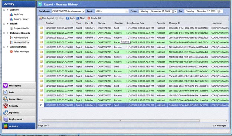Click the Back button label
Image resolution: width=232 pixels, height=136 pixels.
click(x=72, y=18)
